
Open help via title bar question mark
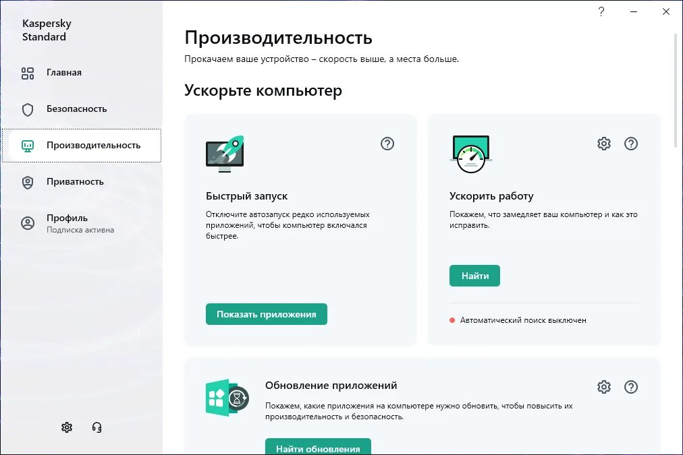point(601,11)
